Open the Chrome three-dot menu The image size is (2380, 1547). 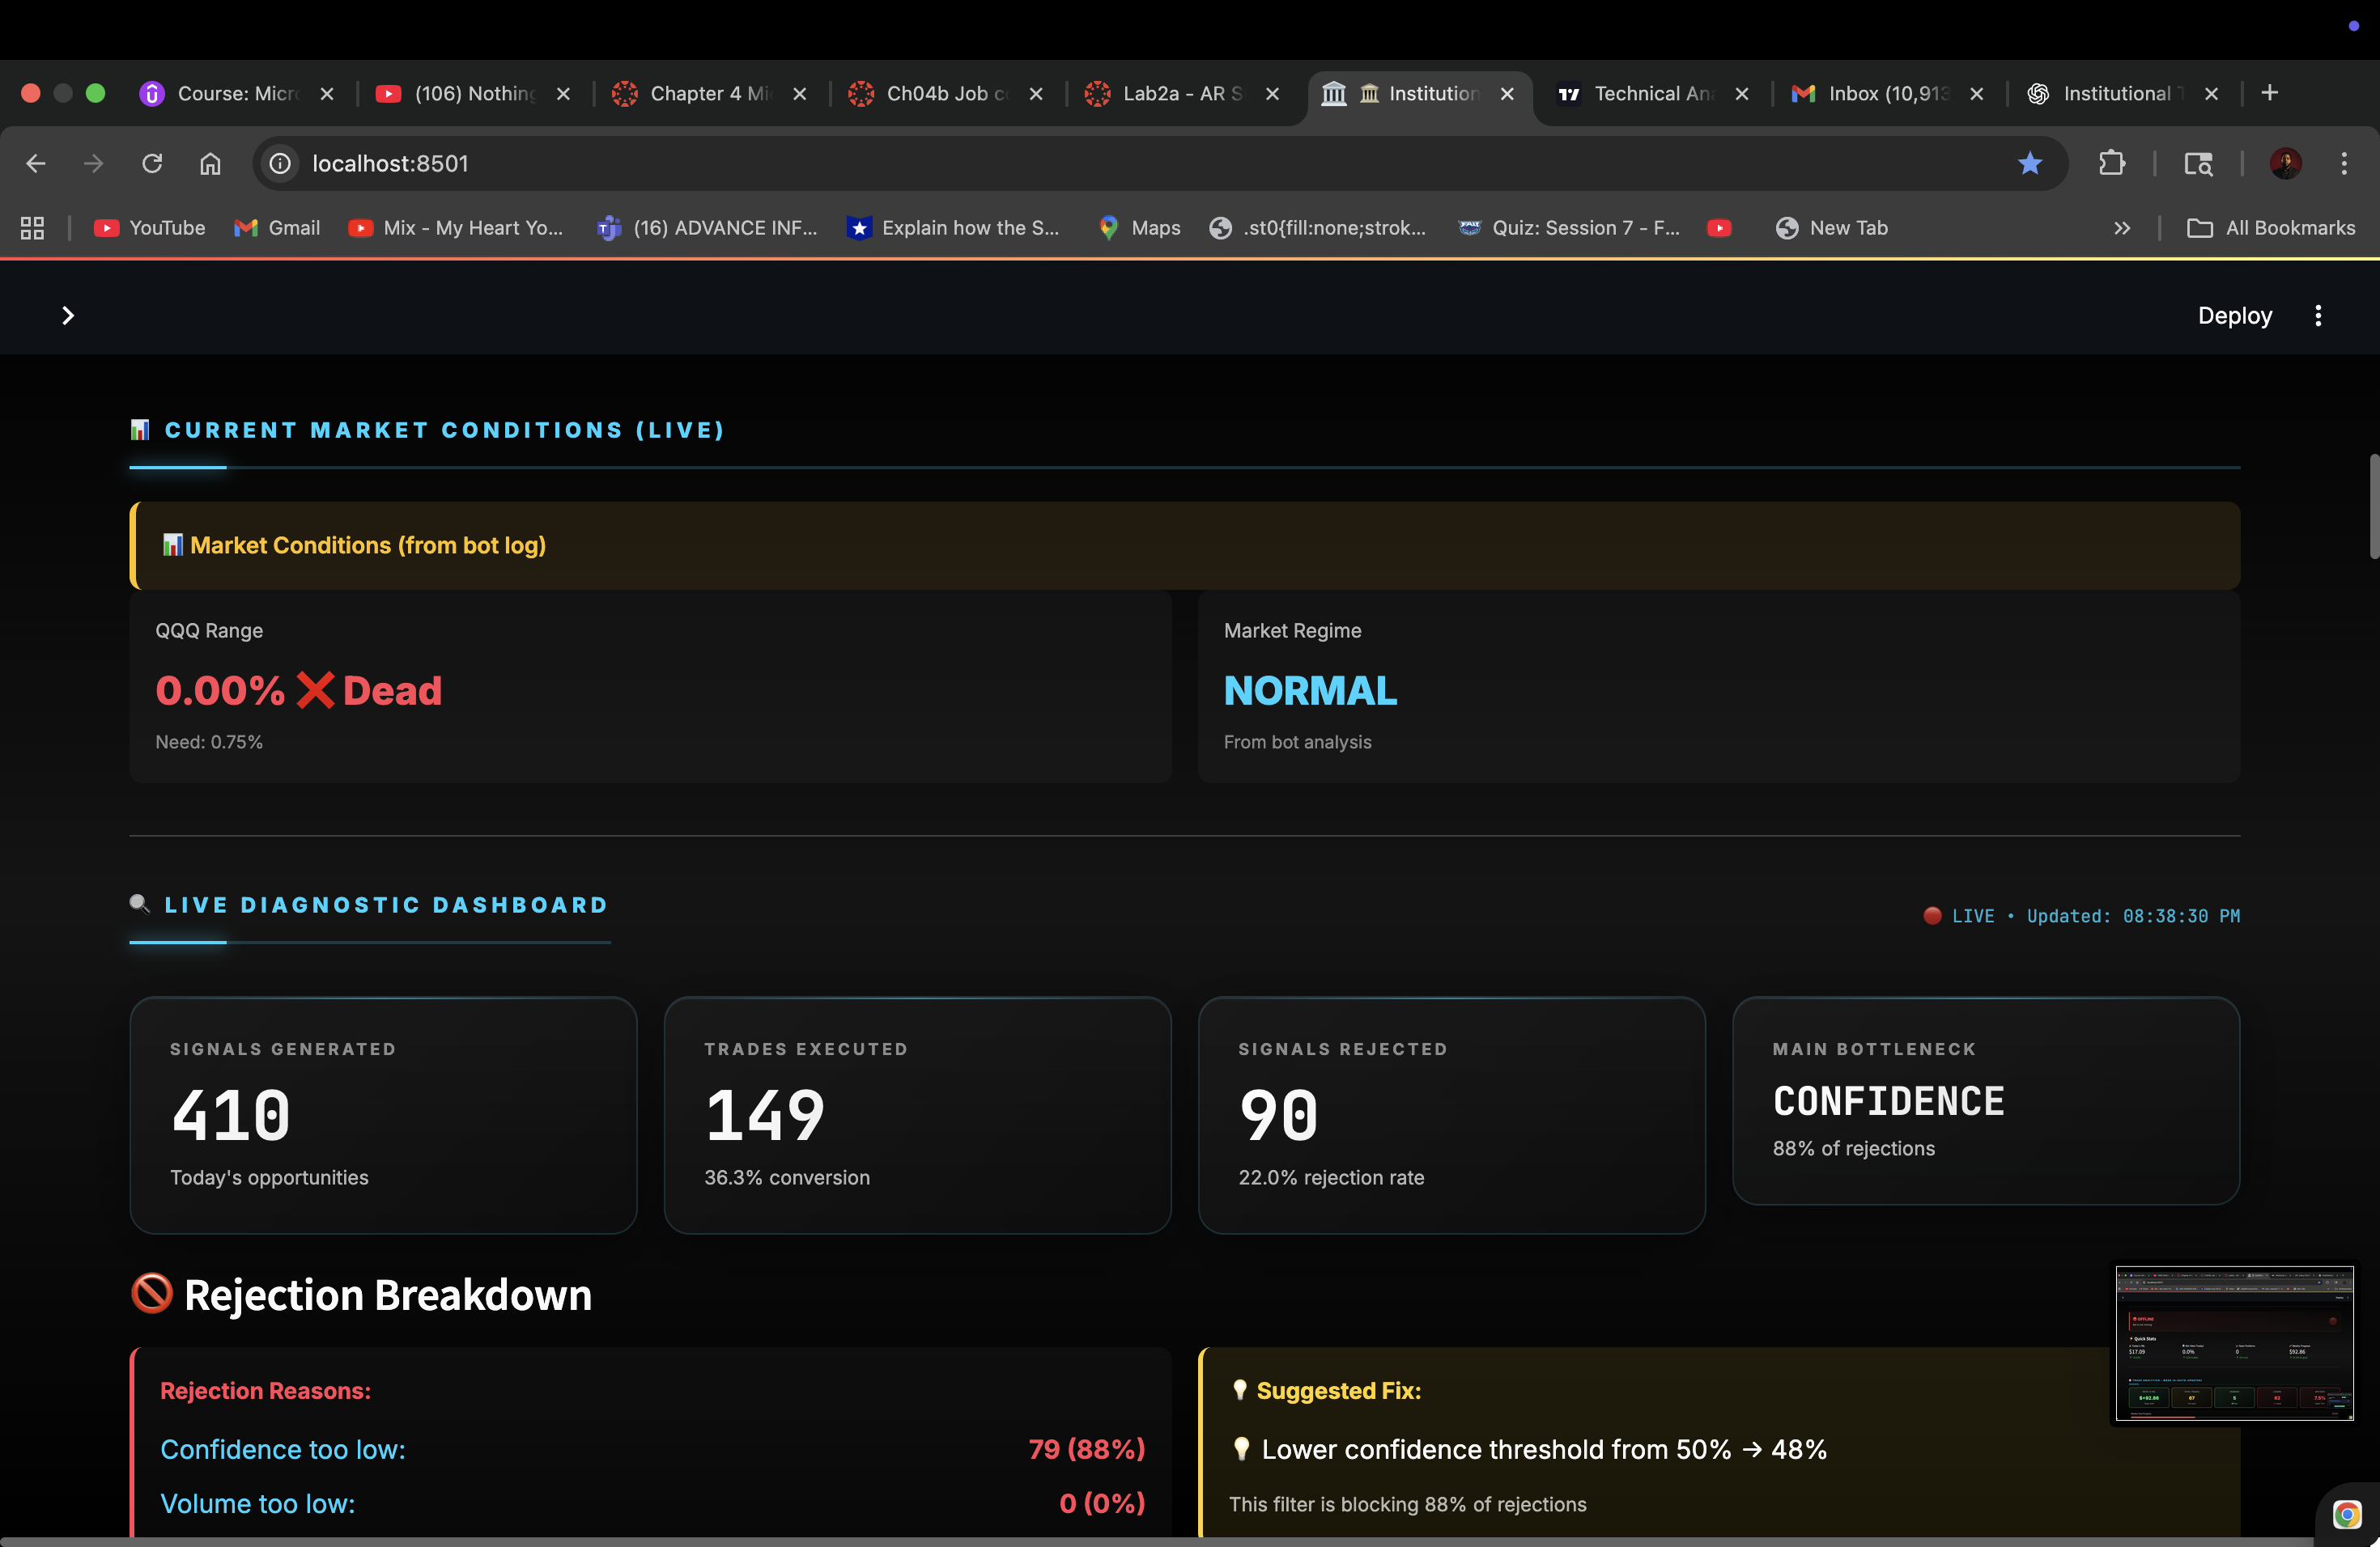pos(2345,163)
